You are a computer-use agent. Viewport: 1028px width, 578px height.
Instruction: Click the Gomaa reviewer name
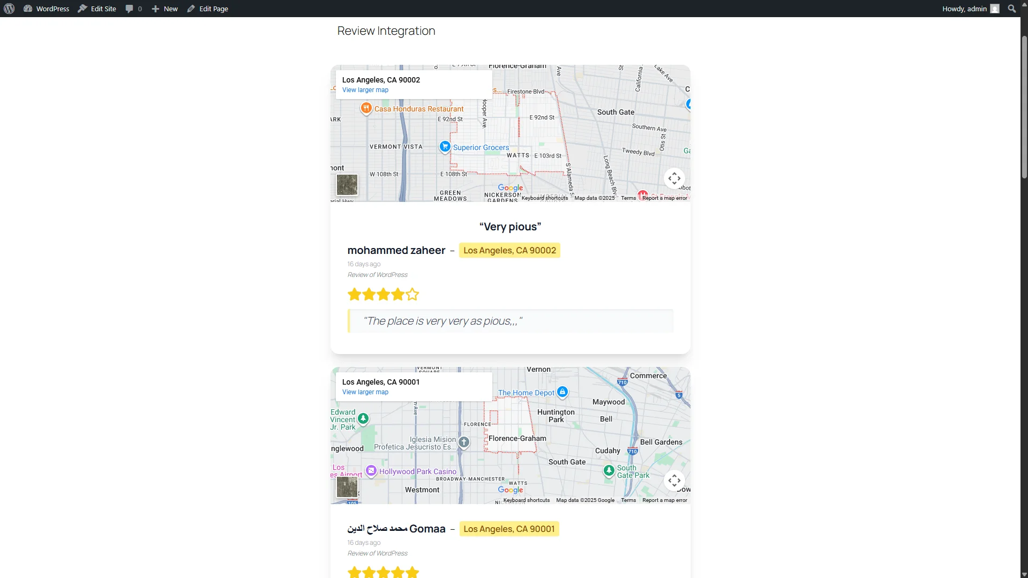pos(396,529)
